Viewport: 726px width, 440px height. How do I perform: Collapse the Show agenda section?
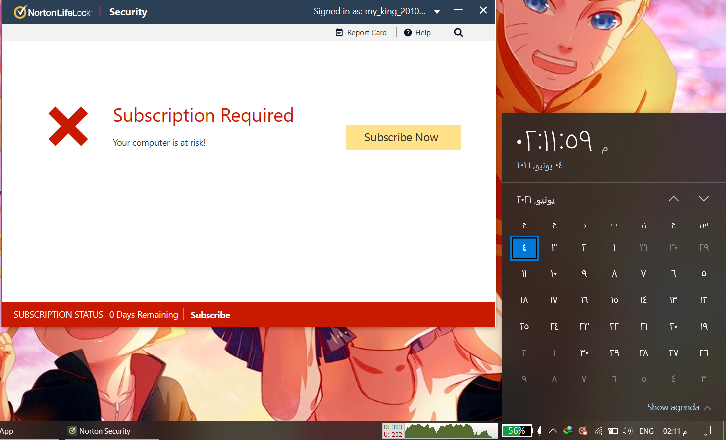pos(679,407)
